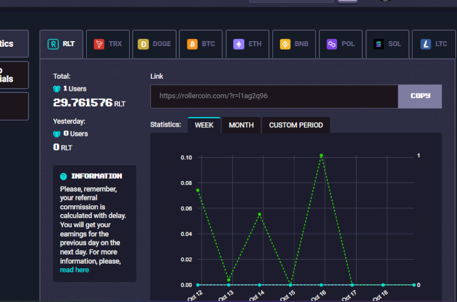Viewport: 457px width, 302px height.
Task: Click the Oct 14 green data point
Action: [259, 214]
